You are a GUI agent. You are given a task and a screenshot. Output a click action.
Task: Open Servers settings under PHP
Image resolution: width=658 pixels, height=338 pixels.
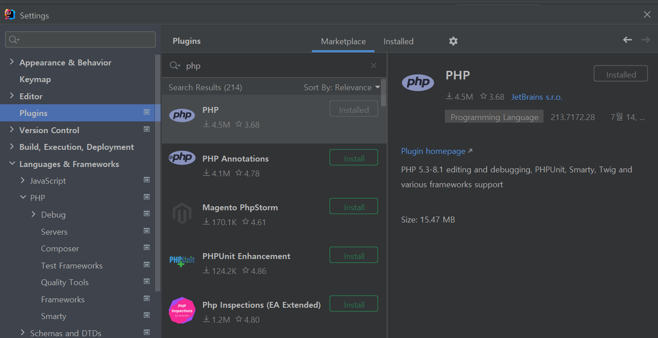click(54, 232)
